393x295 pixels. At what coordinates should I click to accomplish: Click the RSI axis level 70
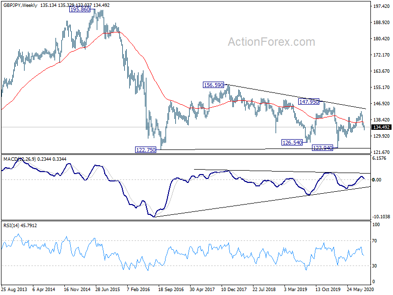point(374,241)
